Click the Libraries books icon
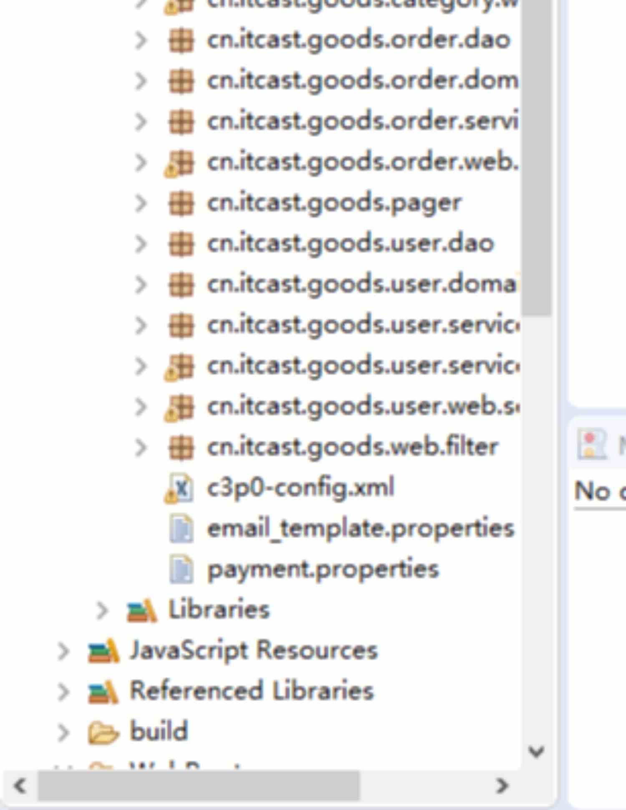The height and width of the screenshot is (810, 626). tap(142, 610)
